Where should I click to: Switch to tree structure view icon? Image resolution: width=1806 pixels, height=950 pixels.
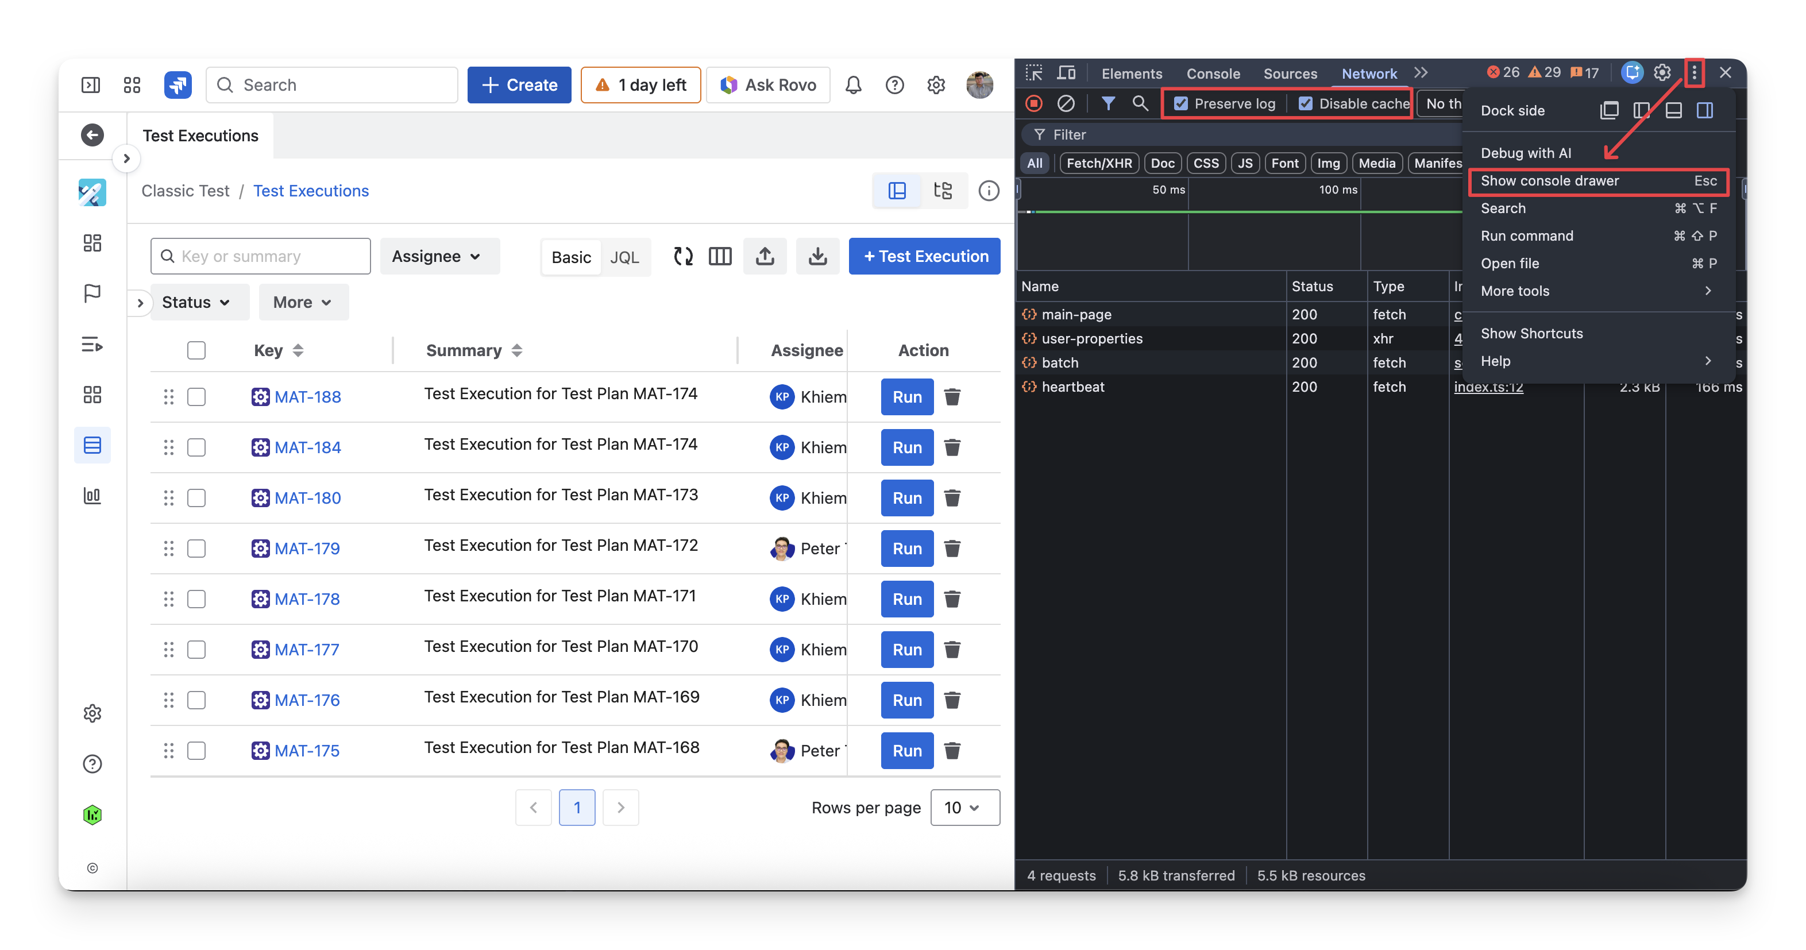pos(943,191)
